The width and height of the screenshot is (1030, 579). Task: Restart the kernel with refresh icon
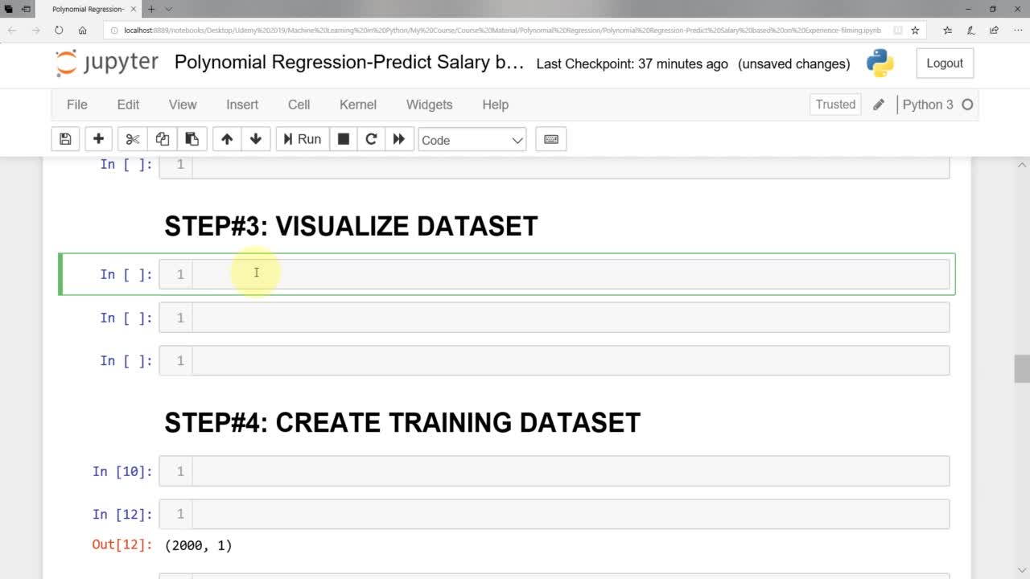coord(371,138)
